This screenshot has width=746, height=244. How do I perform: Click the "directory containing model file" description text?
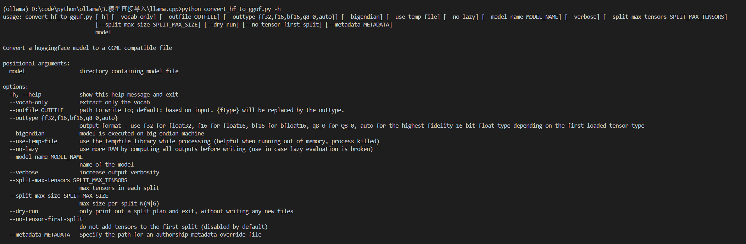coord(129,71)
